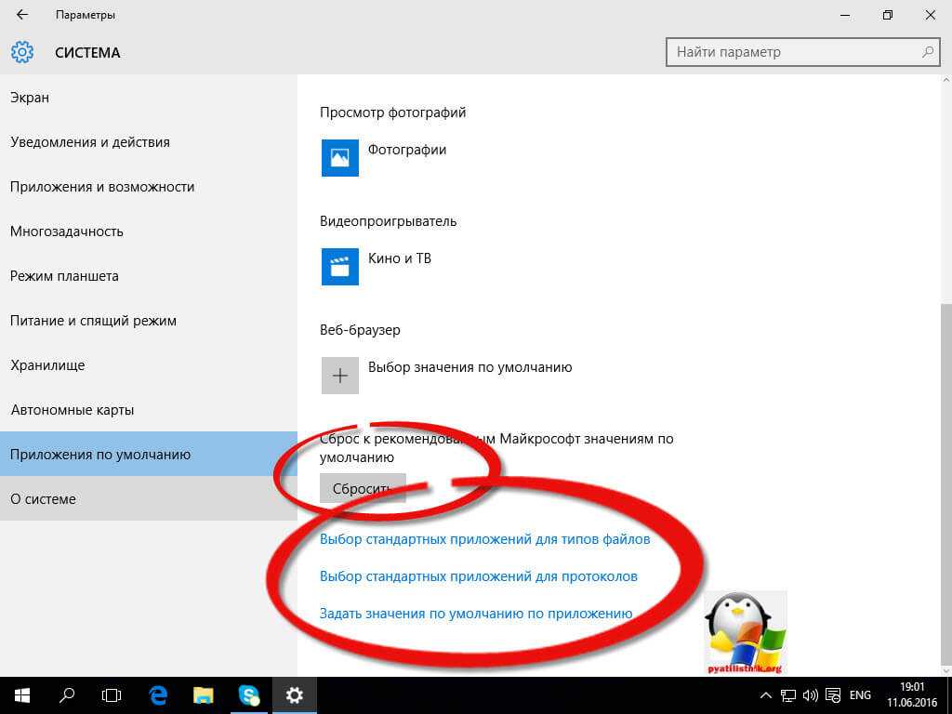Select Экран in the sidebar
This screenshot has height=714, width=952.
click(x=30, y=98)
